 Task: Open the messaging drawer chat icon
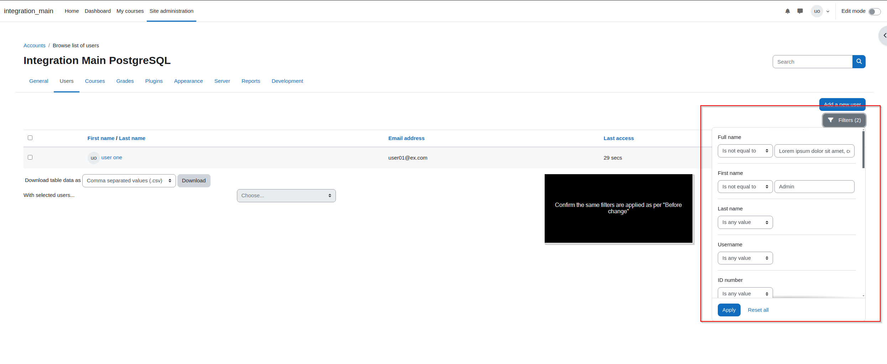[800, 11]
